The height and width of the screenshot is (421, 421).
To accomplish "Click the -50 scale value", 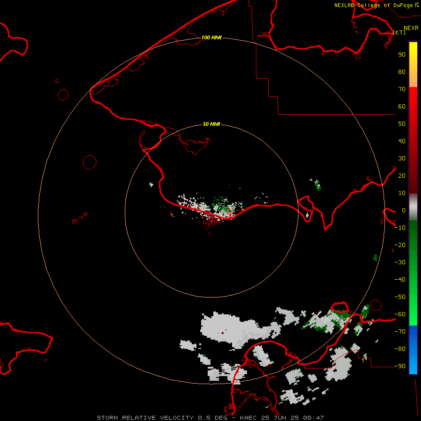I will click(400, 297).
